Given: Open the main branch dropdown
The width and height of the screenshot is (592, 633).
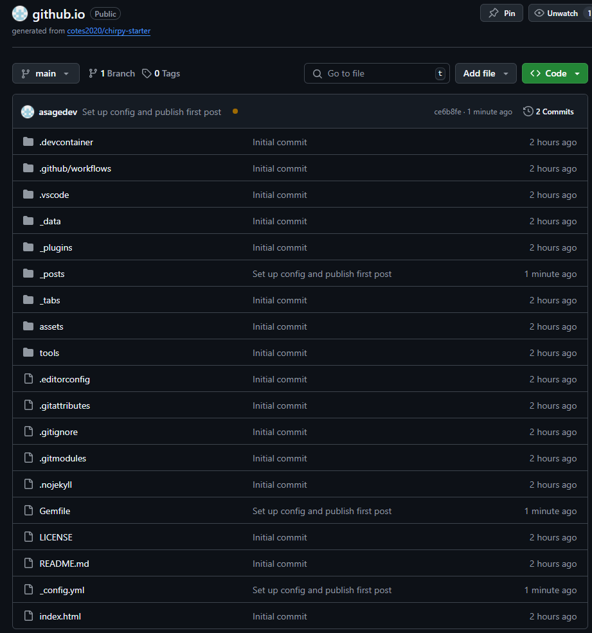Looking at the screenshot, I should (46, 73).
